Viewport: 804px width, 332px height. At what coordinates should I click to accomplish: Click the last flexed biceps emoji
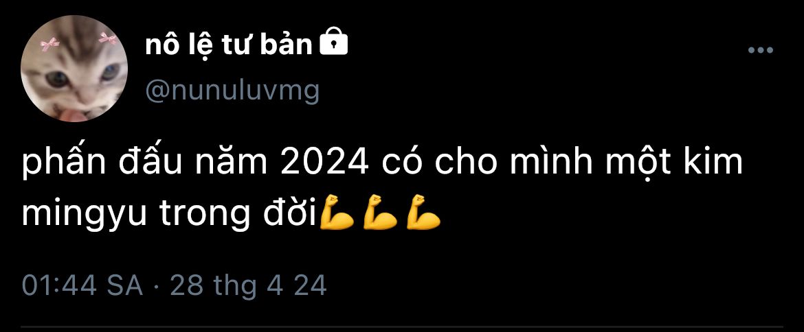coord(423,212)
